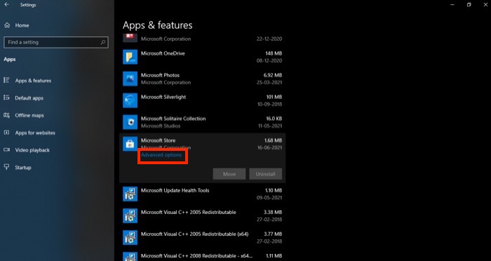This screenshot has width=491, height=261.
Task: Select the Microsoft Photos entry name
Action: coord(160,75)
